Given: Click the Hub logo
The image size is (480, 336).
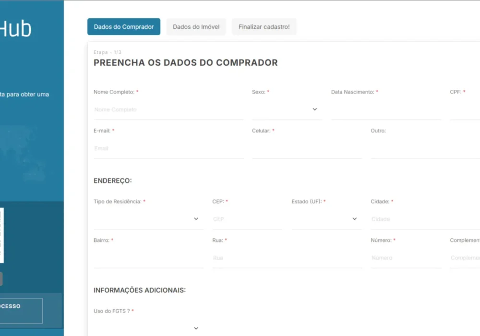Looking at the screenshot, I should pos(17,28).
